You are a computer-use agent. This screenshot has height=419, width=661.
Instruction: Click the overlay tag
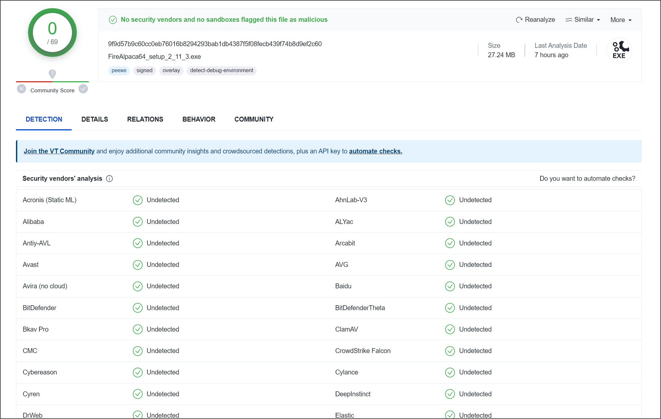point(171,71)
